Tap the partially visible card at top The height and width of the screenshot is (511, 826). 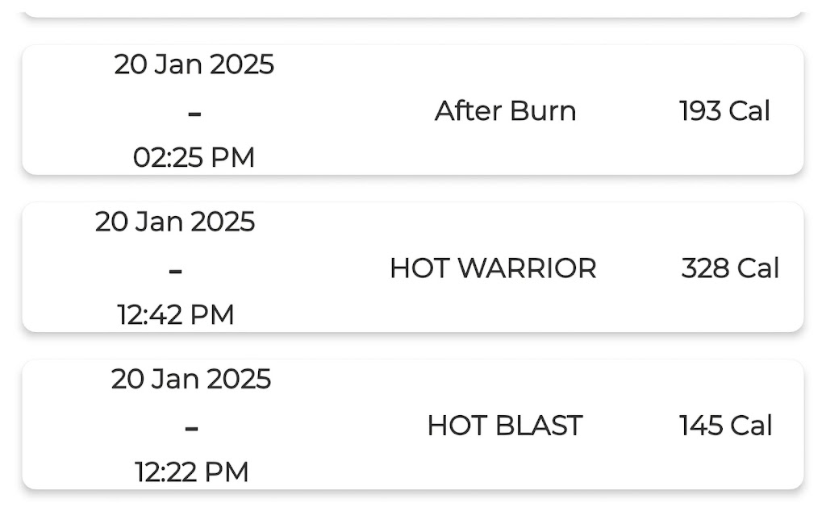pos(413,8)
